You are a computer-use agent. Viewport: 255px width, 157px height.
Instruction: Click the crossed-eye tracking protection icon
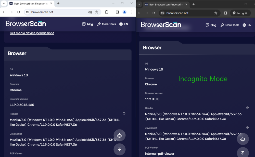90,12
